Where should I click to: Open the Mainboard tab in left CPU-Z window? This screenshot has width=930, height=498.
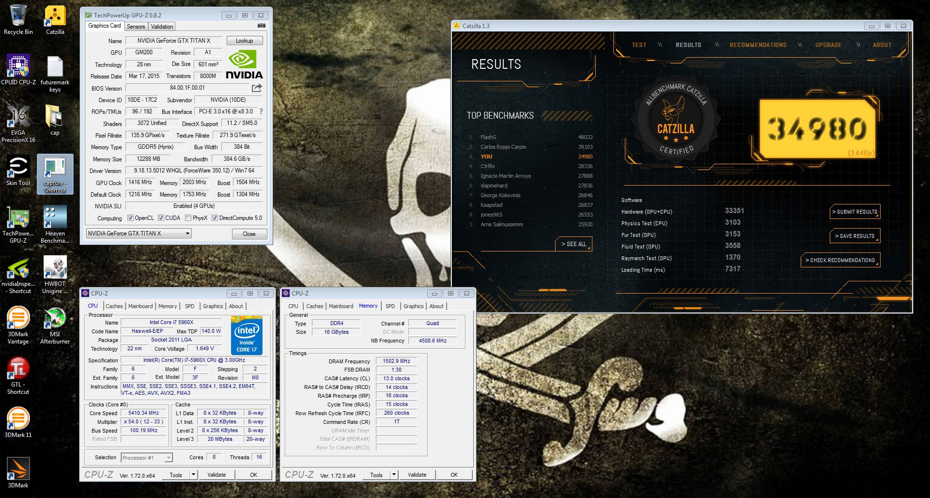tap(140, 306)
